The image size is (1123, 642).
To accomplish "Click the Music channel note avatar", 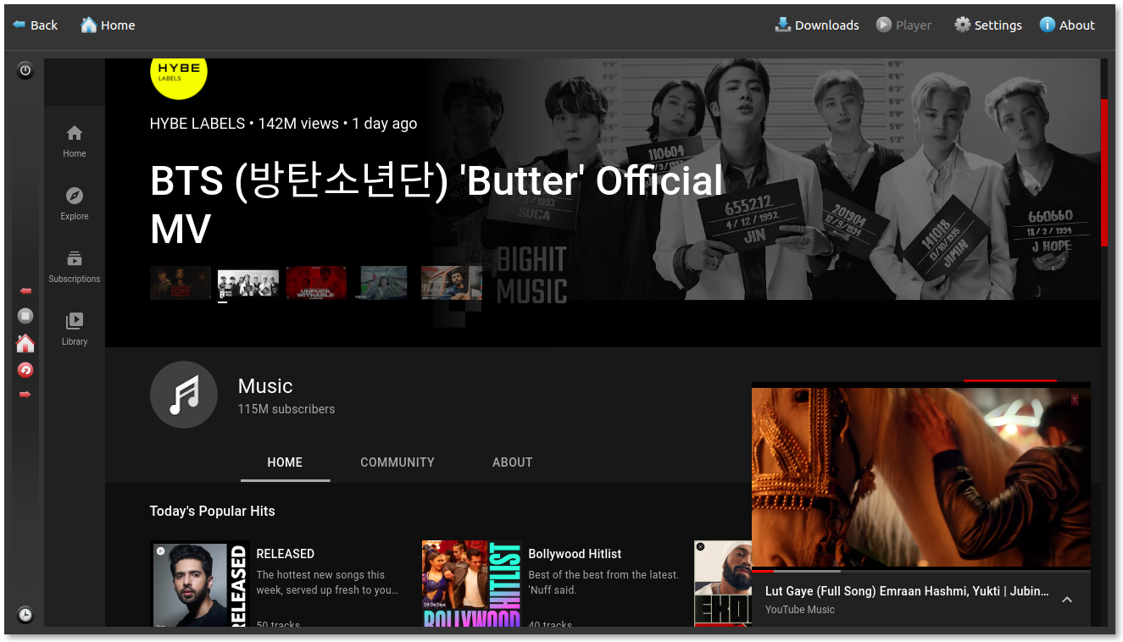I will (x=184, y=395).
